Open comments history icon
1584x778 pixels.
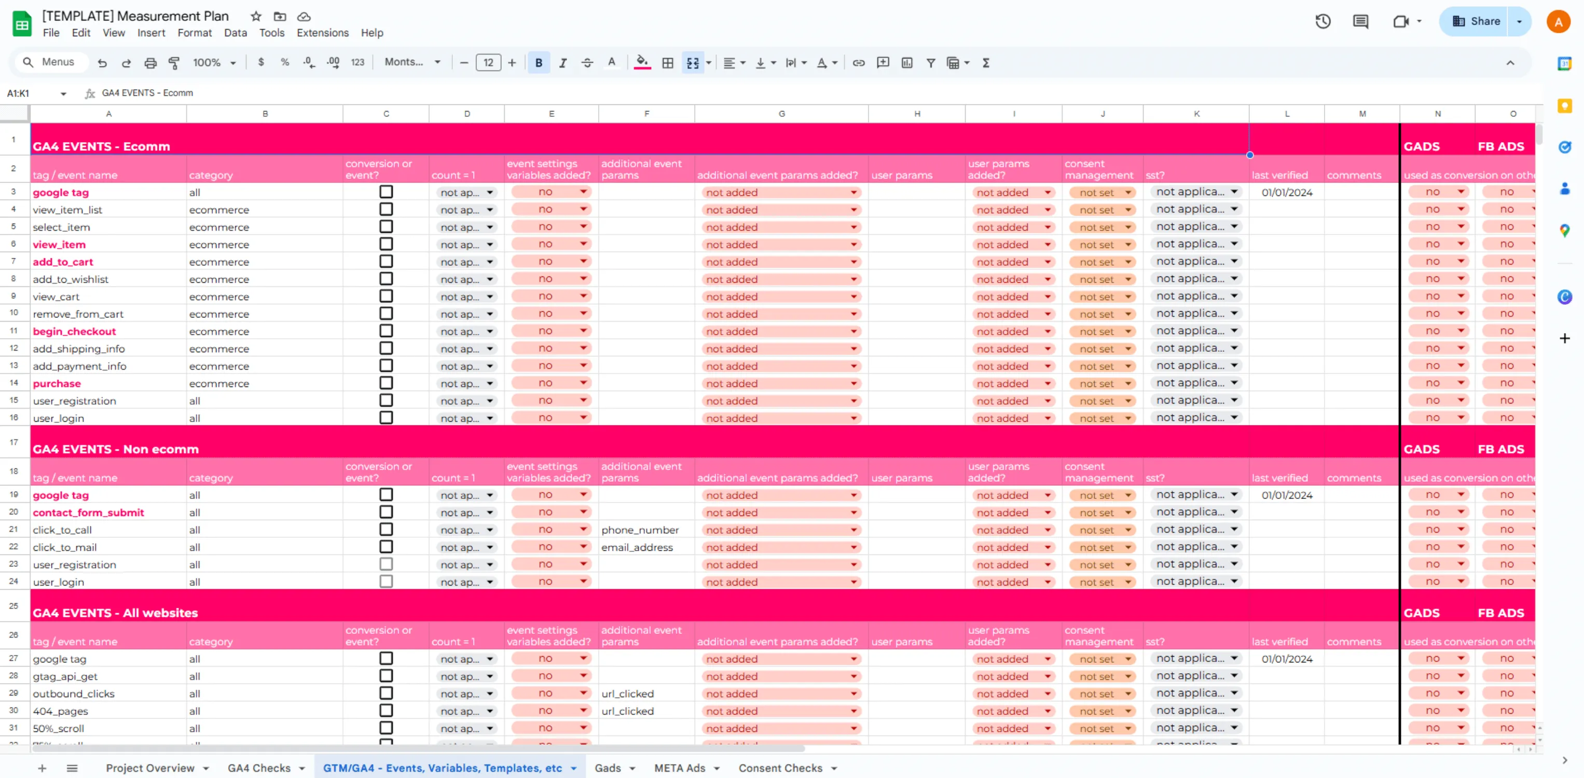(1360, 21)
